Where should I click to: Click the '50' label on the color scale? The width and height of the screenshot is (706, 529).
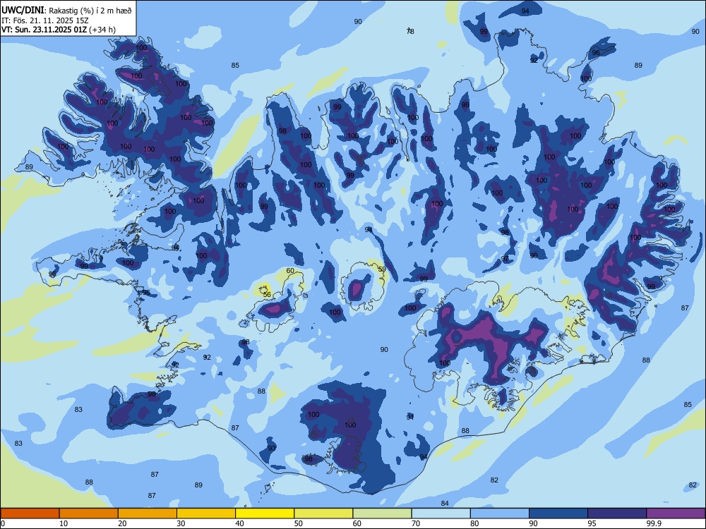click(x=299, y=523)
